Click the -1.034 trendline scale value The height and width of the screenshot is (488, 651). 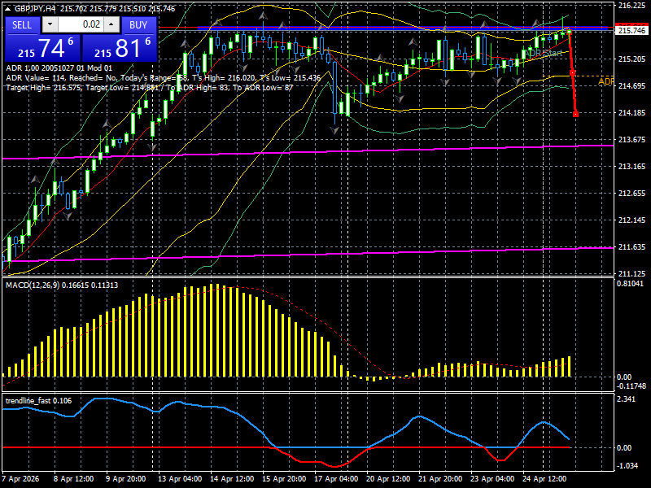pyautogui.click(x=627, y=466)
